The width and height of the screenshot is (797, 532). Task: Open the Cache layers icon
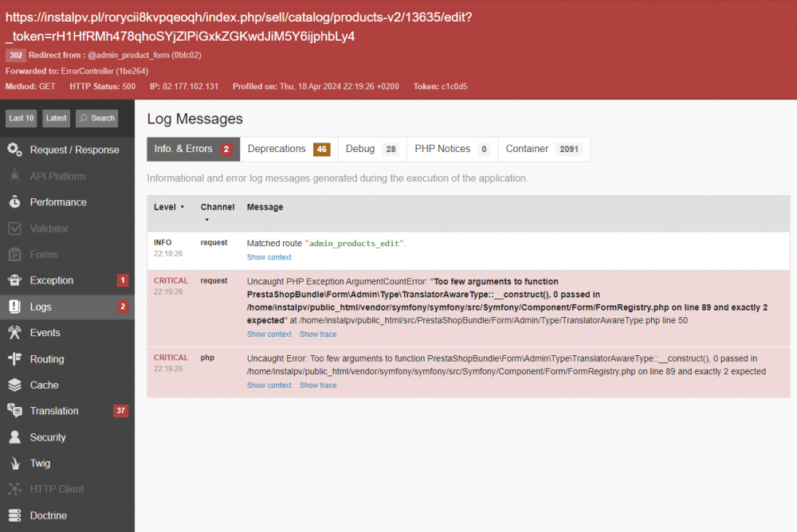[x=14, y=385]
